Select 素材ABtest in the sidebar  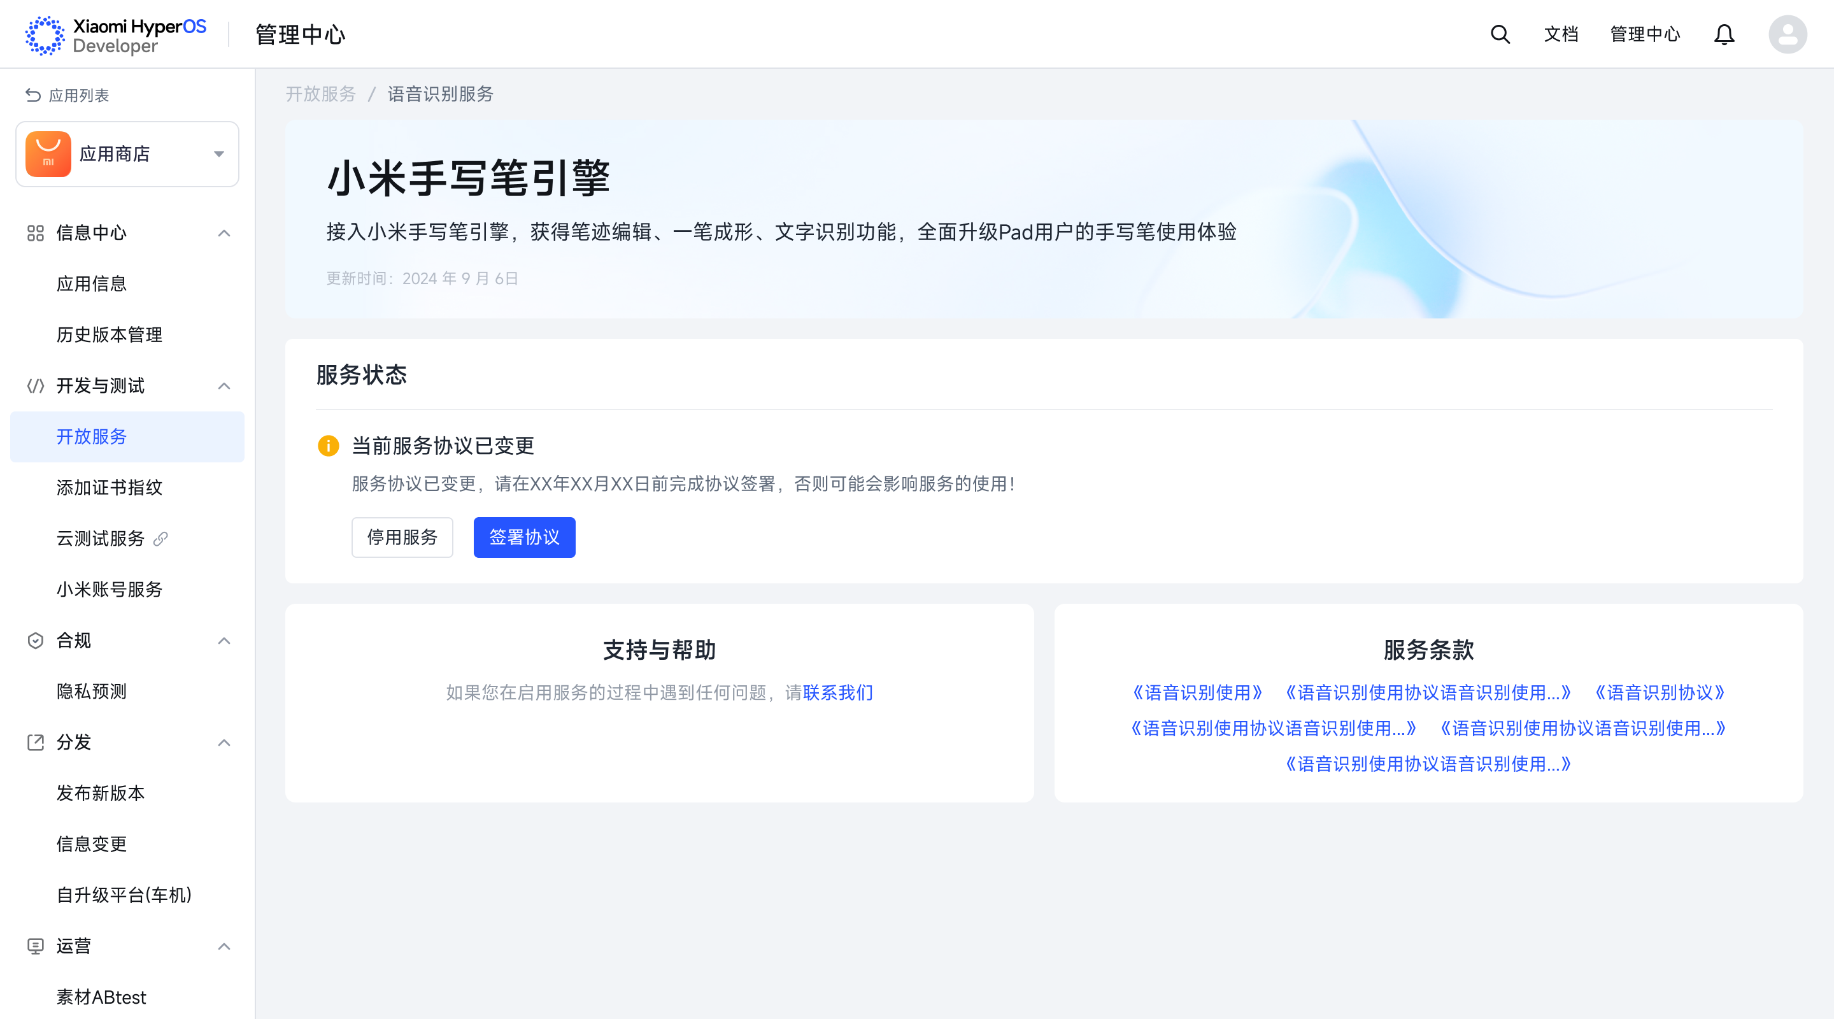click(127, 997)
